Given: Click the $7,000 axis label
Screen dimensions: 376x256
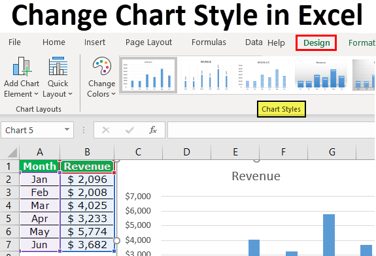Looking at the screenshot, I should [x=138, y=197].
